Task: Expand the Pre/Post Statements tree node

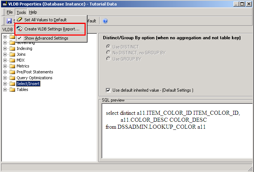Action: [5, 72]
